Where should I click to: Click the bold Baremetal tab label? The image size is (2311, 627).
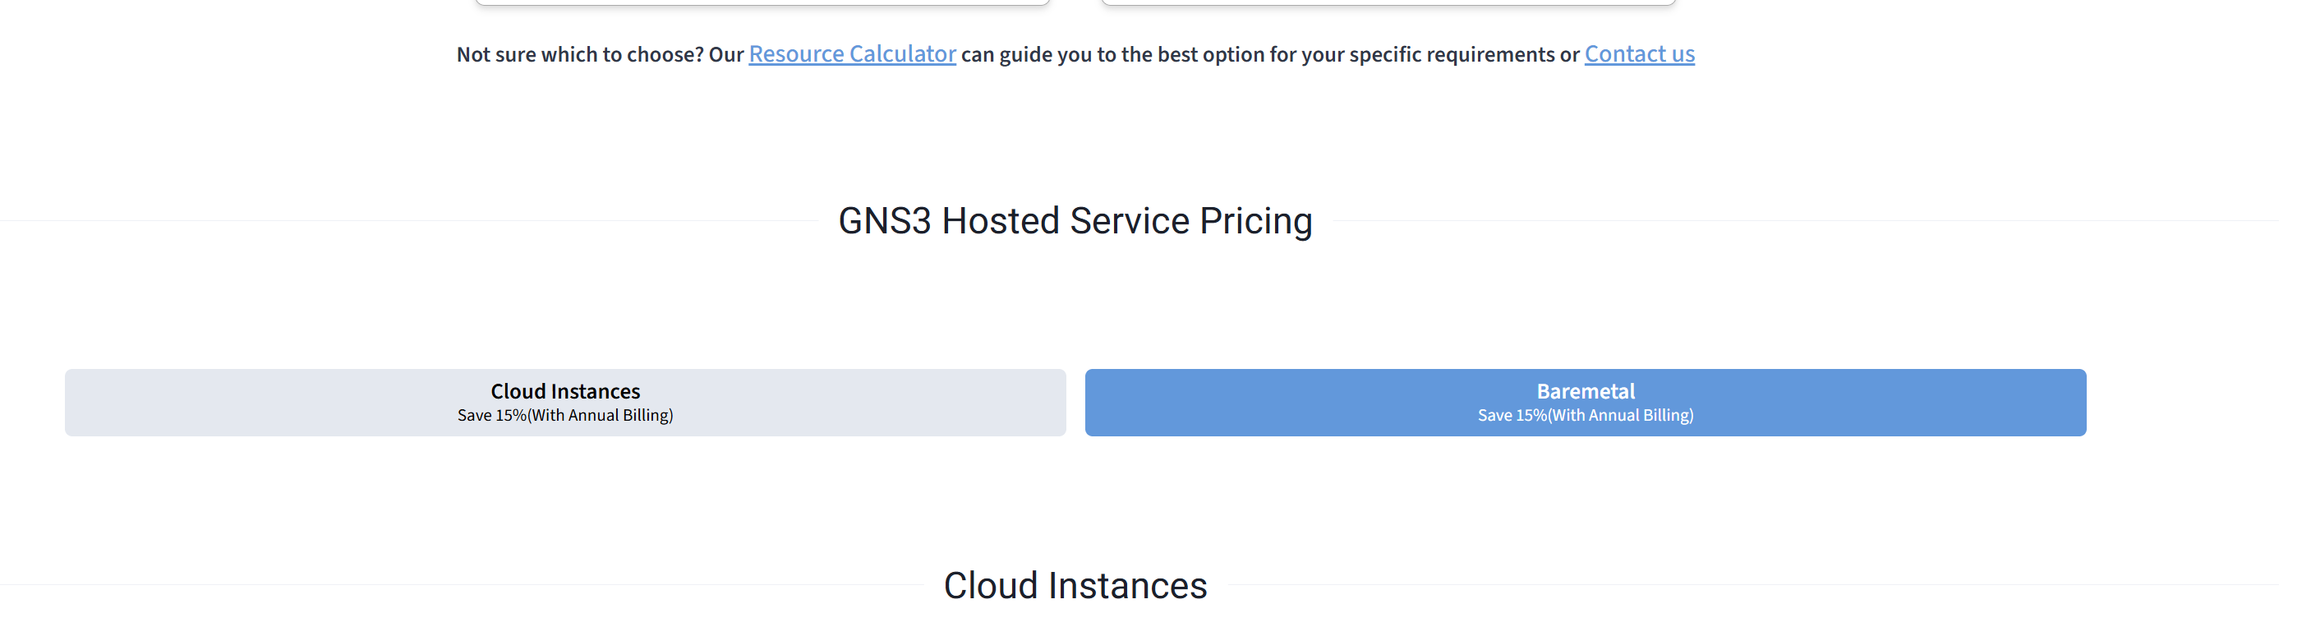[x=1586, y=391]
